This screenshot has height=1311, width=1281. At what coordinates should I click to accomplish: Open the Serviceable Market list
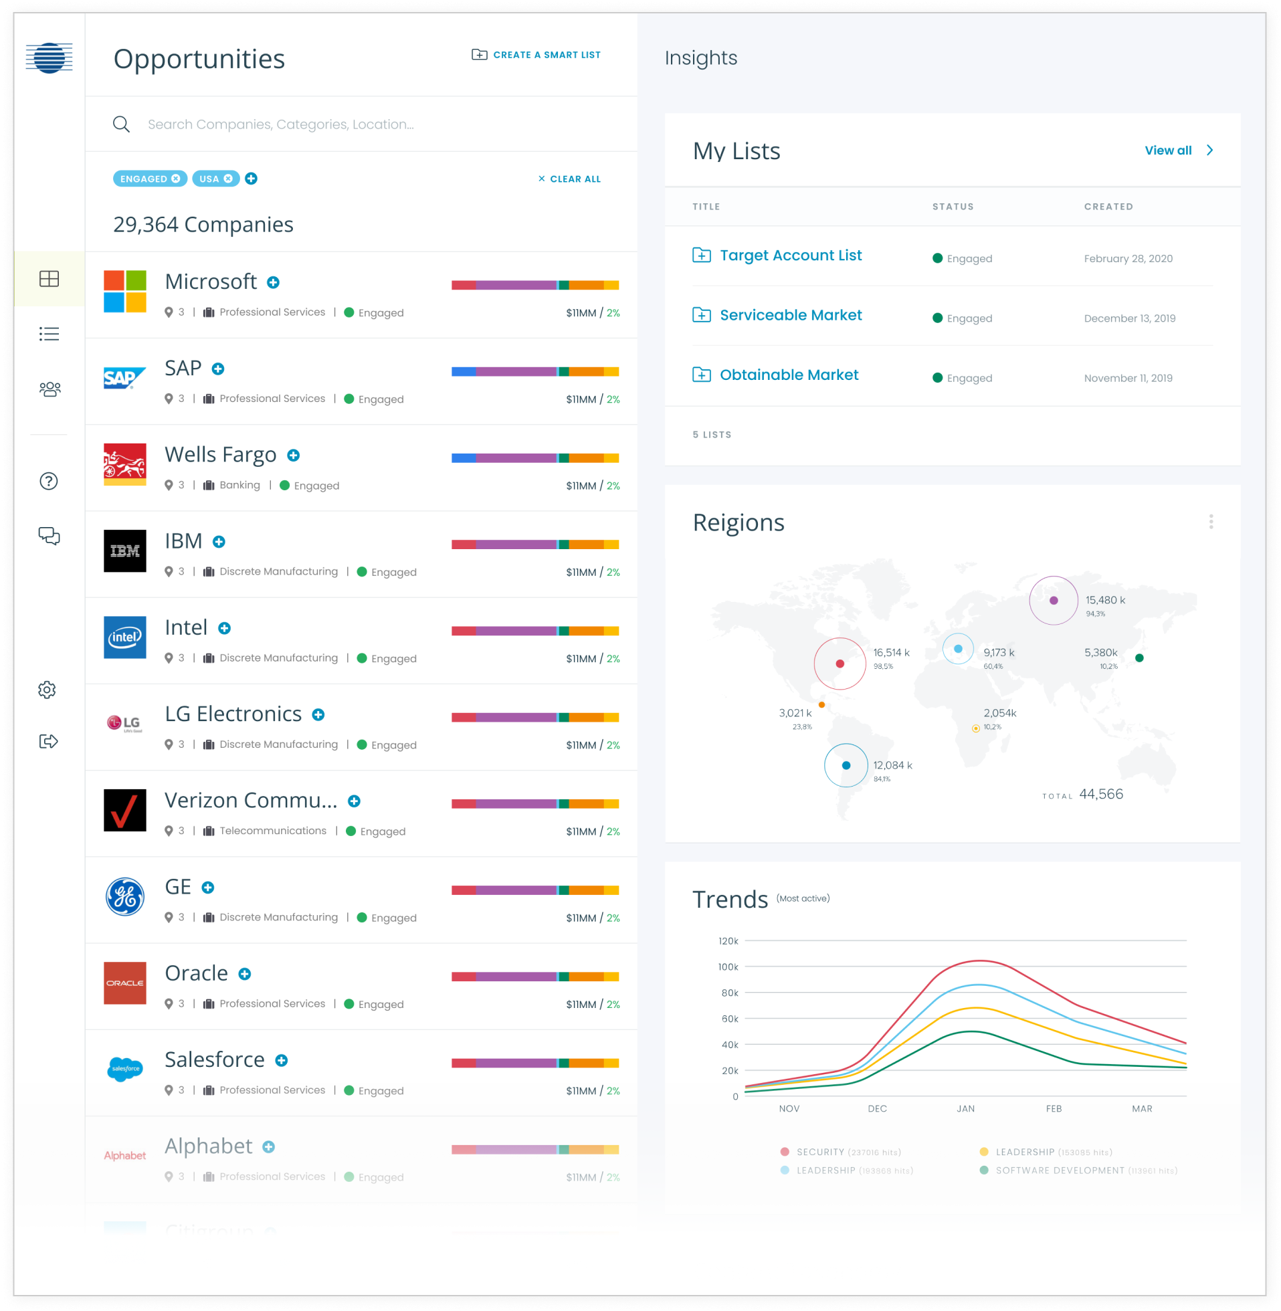[x=790, y=316]
